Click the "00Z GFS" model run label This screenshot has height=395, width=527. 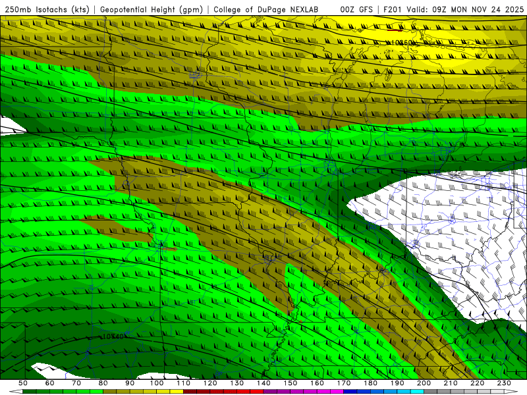[x=356, y=10]
